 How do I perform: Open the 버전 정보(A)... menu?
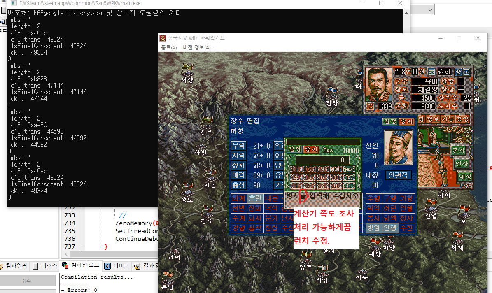pos(198,47)
